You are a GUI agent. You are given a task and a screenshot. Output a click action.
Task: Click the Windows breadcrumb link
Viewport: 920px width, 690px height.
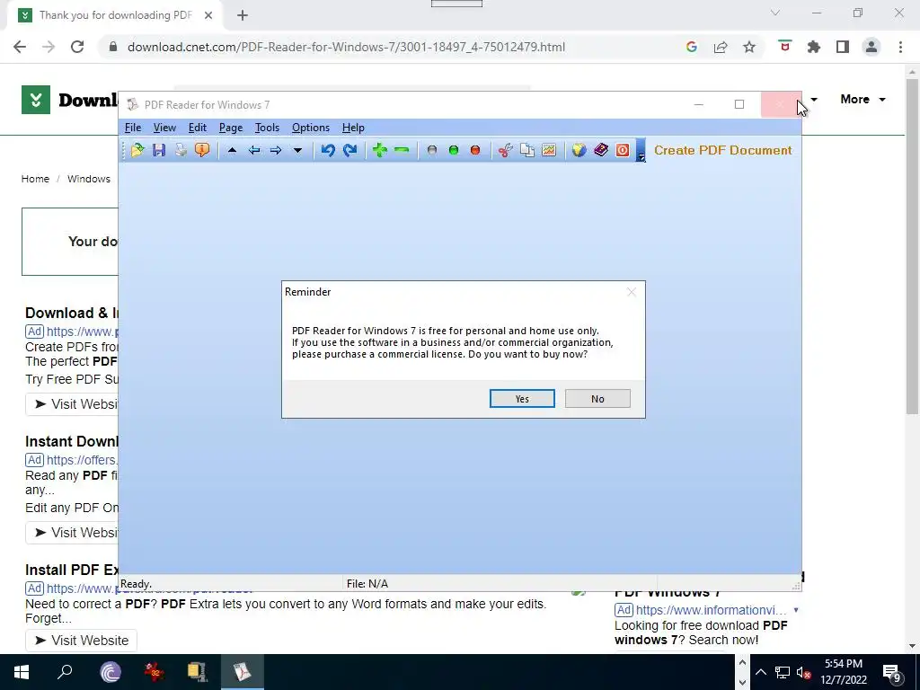point(89,179)
